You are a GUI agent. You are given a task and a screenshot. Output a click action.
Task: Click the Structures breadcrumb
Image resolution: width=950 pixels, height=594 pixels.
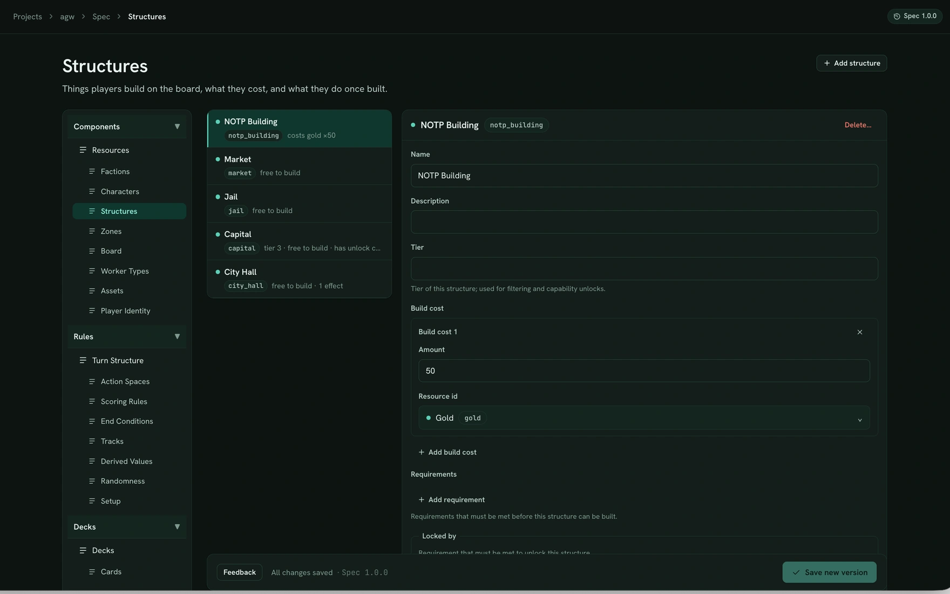pyautogui.click(x=147, y=17)
